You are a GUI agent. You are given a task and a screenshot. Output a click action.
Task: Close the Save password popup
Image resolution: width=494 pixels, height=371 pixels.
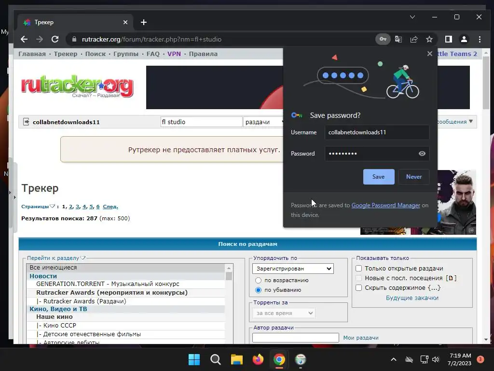pos(429,54)
